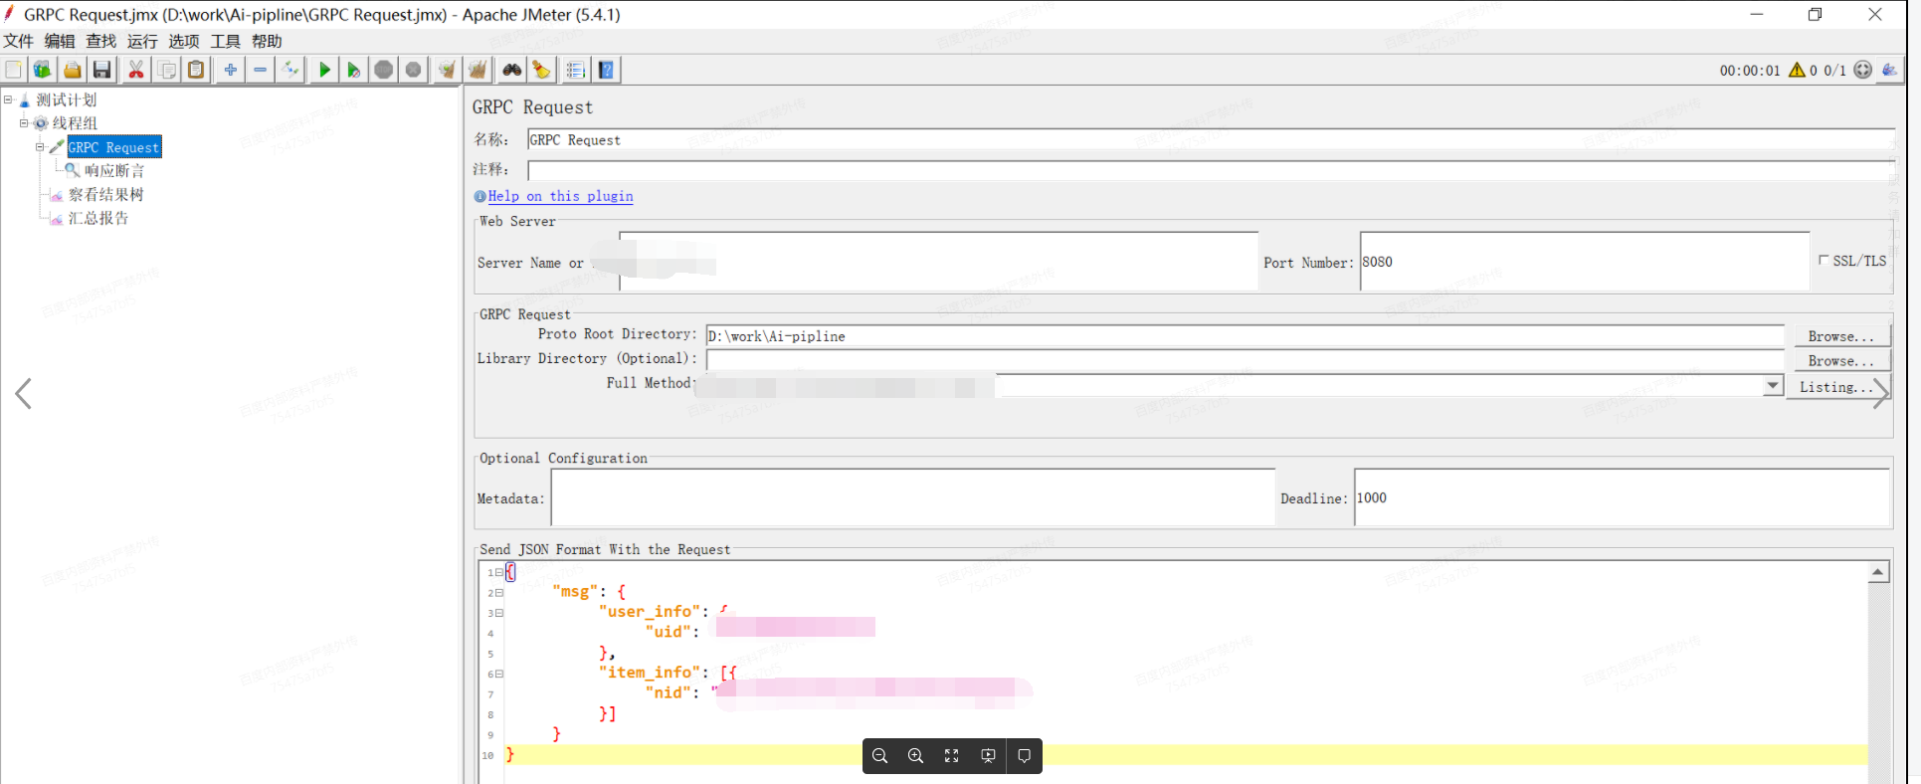Image resolution: width=1921 pixels, height=784 pixels.
Task: Enable the SSL/TLS checkbox
Action: 1824,260
